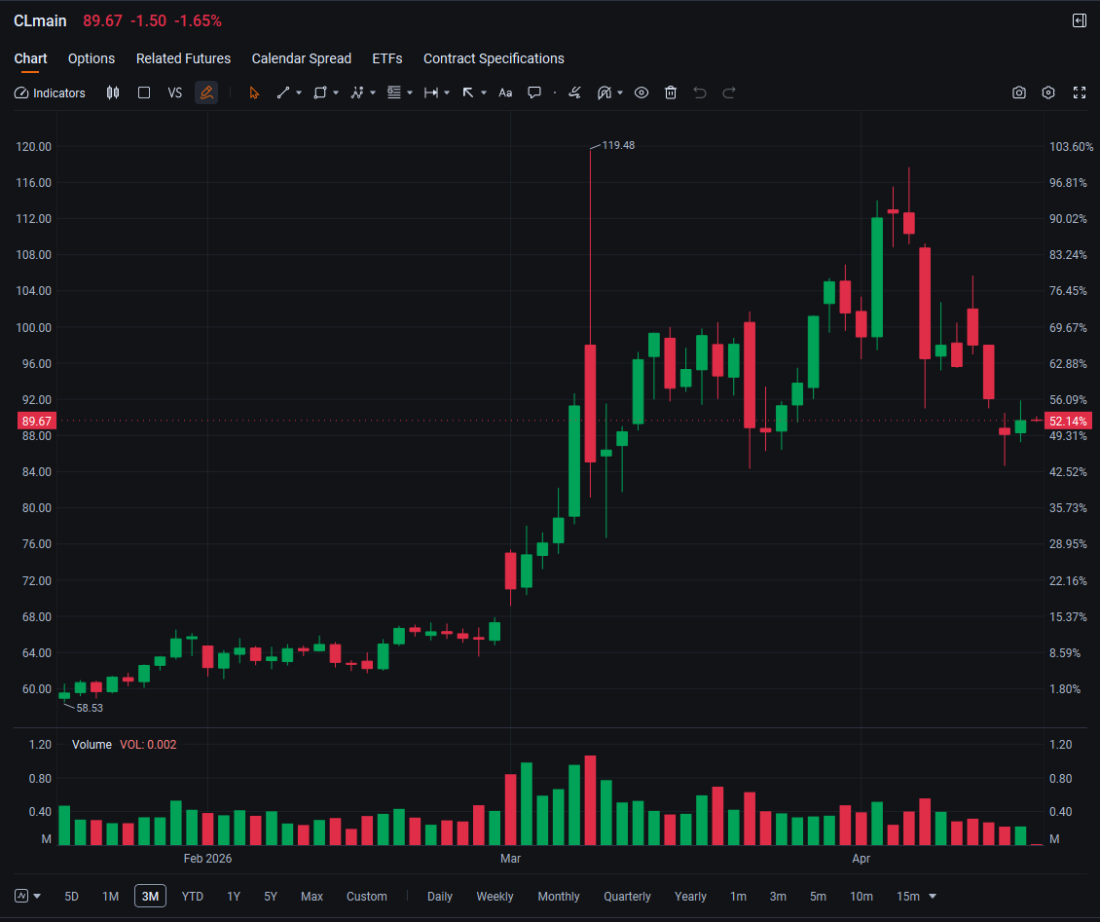This screenshot has width=1100, height=922.
Task: Expand the line tools dropdown arrow
Action: pos(299,92)
